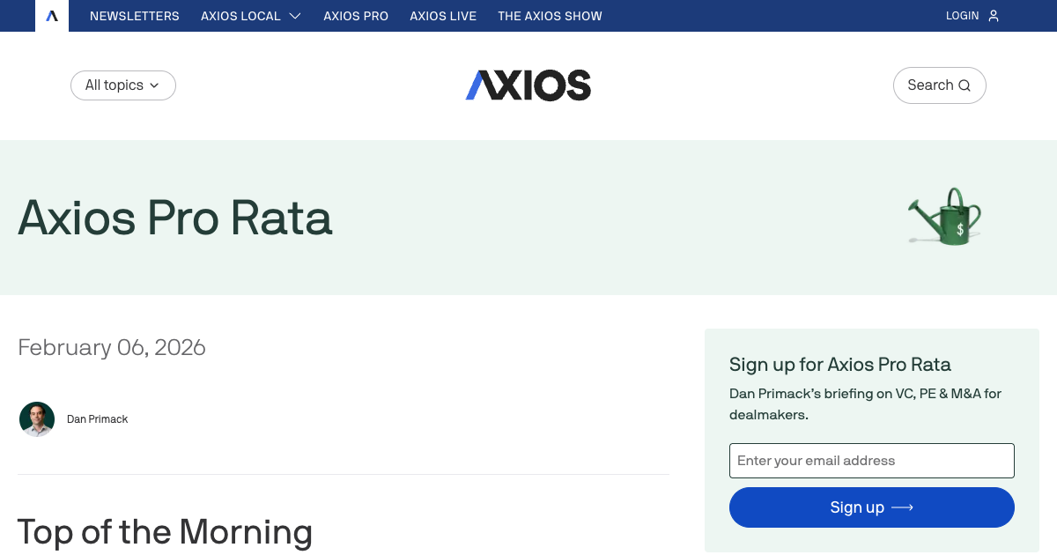Click the large AXIOS logo in the header
Screen dimensions: 1057x555
pos(528,85)
